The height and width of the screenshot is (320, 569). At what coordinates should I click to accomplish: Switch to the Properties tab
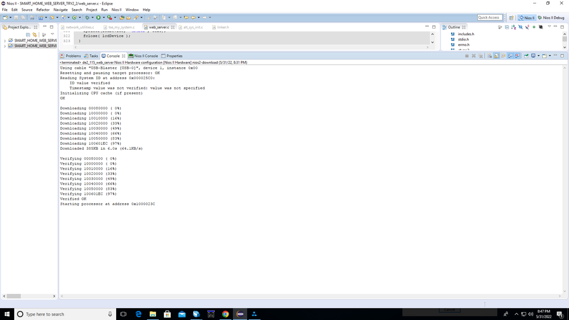(x=172, y=56)
